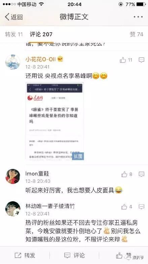Image resolution: width=148 pixels, height=264 pixels.
Task: Open lmon童鞋's avatar
Action: click(x=13, y=176)
